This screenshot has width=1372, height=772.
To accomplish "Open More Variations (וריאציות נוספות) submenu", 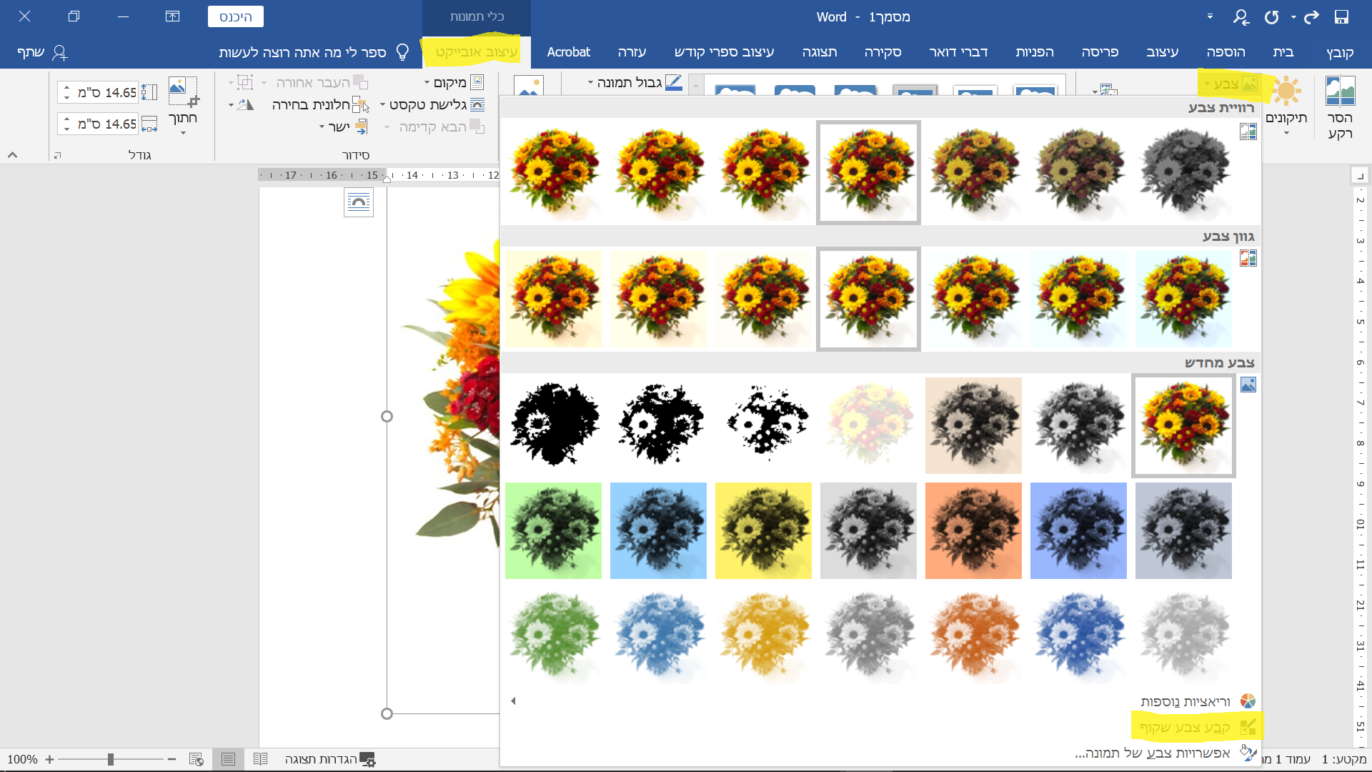I will point(1186,701).
